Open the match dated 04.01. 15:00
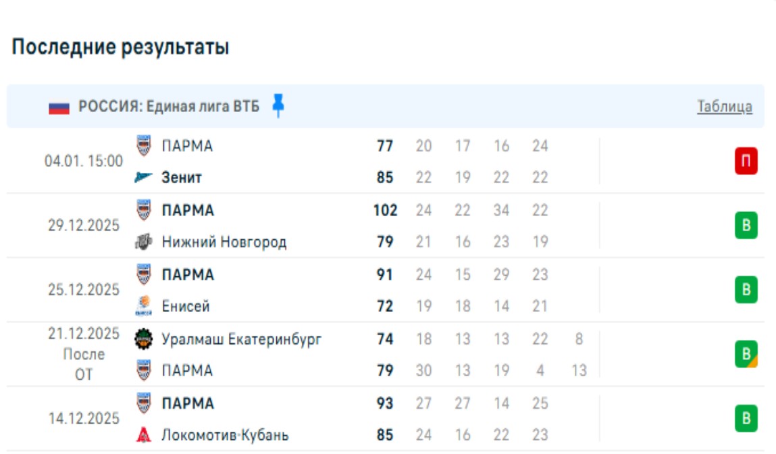This screenshot has height=454, width=776. (84, 161)
